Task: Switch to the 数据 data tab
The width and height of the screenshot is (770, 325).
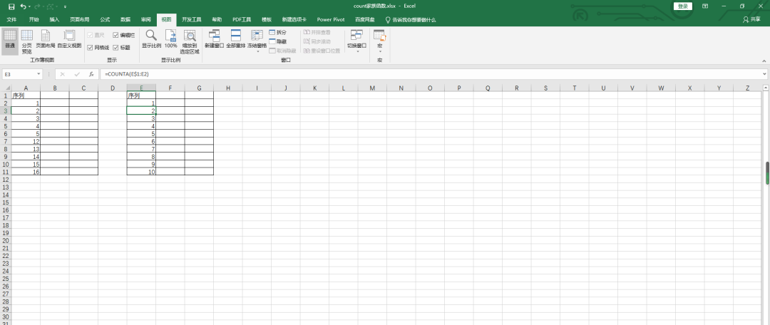Action: pos(125,20)
